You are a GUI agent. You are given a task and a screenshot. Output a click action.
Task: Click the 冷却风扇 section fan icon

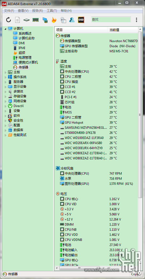[x=58, y=168]
